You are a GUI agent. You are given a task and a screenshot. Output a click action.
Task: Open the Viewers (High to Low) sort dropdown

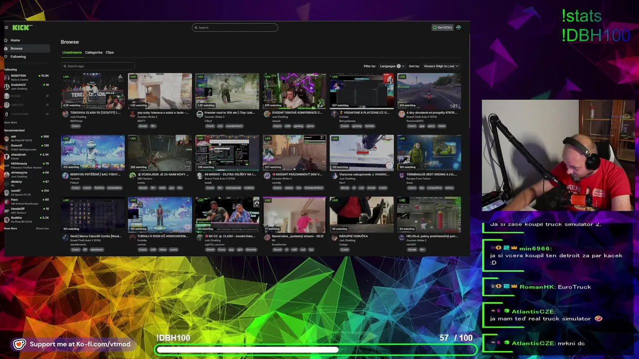point(441,66)
